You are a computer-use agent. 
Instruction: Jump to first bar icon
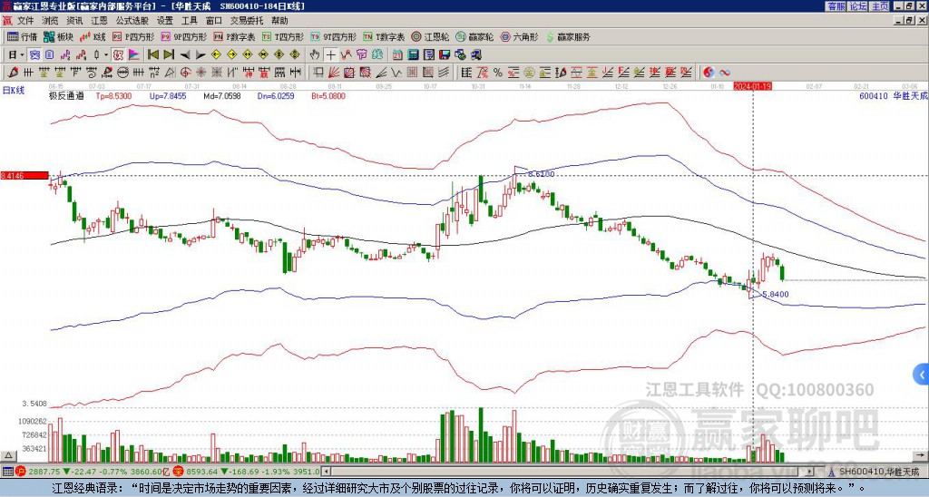point(152,55)
